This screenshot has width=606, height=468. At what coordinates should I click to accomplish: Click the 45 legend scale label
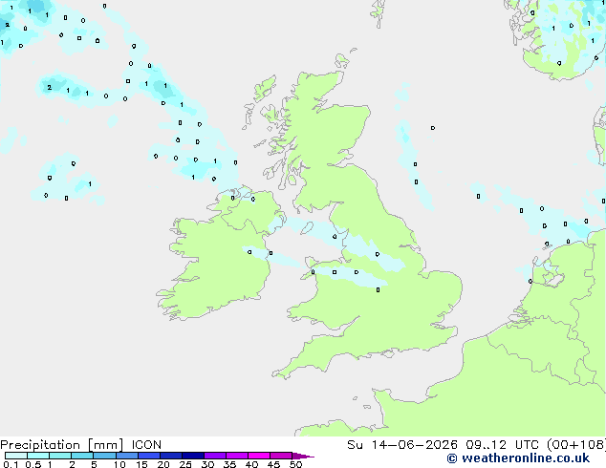(273, 464)
